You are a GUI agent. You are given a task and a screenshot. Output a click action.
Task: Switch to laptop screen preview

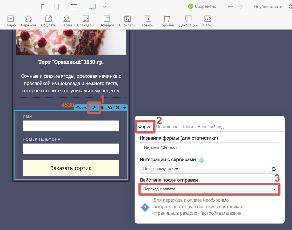tap(74, 7)
